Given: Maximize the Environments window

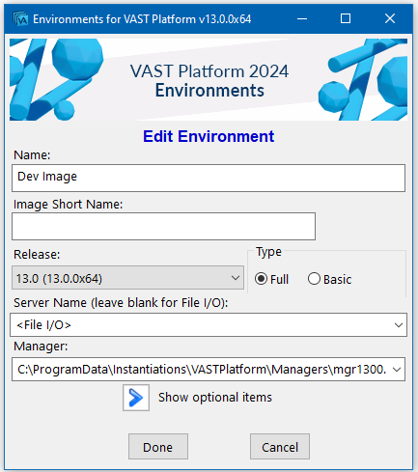Looking at the screenshot, I should click(346, 19).
